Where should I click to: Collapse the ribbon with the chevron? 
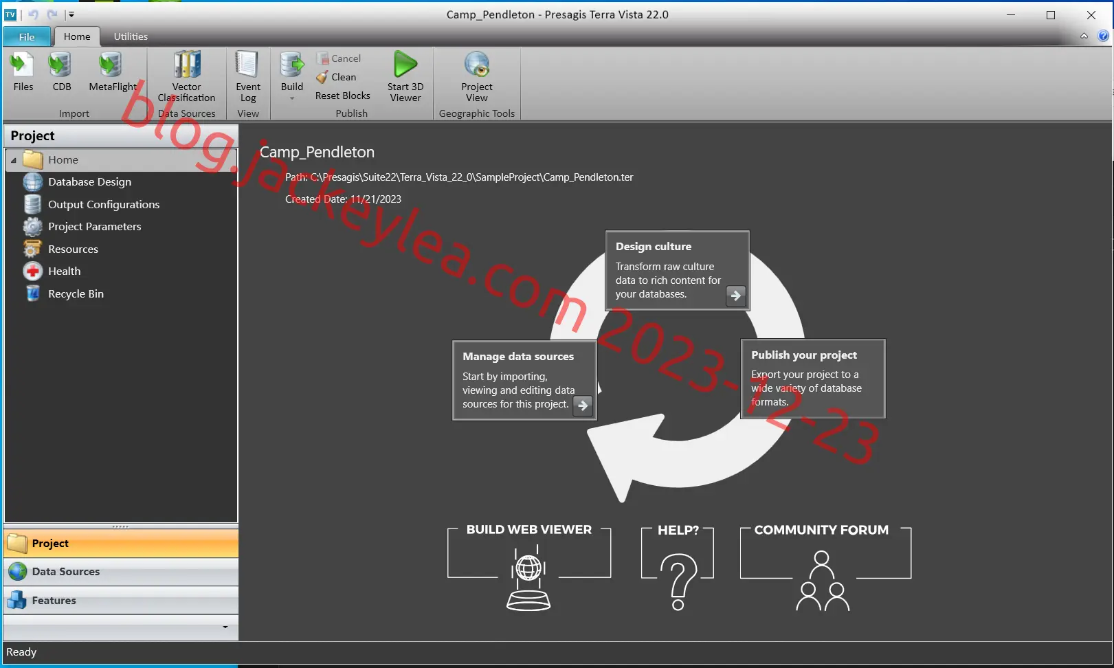point(1084,36)
